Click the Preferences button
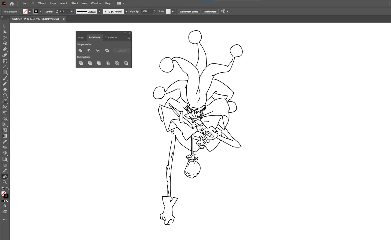The image size is (391, 240). click(x=210, y=12)
